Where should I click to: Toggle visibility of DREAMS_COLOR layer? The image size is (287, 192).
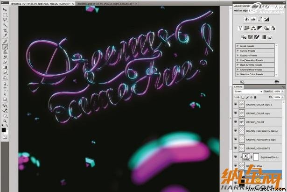(236, 122)
